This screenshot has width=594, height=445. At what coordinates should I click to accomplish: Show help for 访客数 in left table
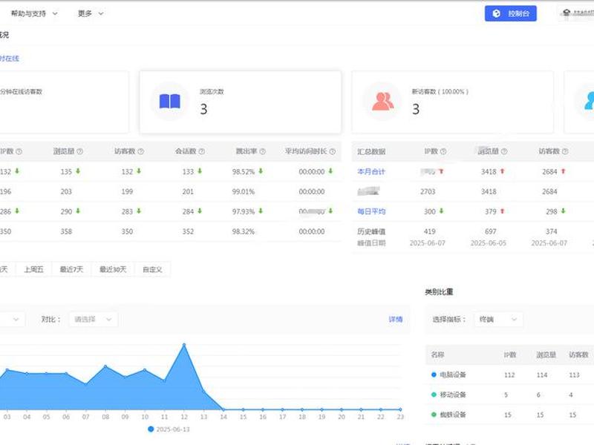141,151
